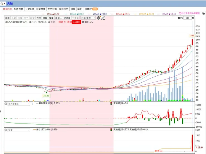This screenshot has height=154, width=206.
Task: Open the 筆記 tab
Action: point(80,9)
